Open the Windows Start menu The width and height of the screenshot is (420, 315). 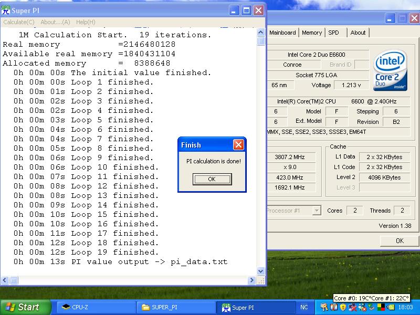tap(25, 307)
